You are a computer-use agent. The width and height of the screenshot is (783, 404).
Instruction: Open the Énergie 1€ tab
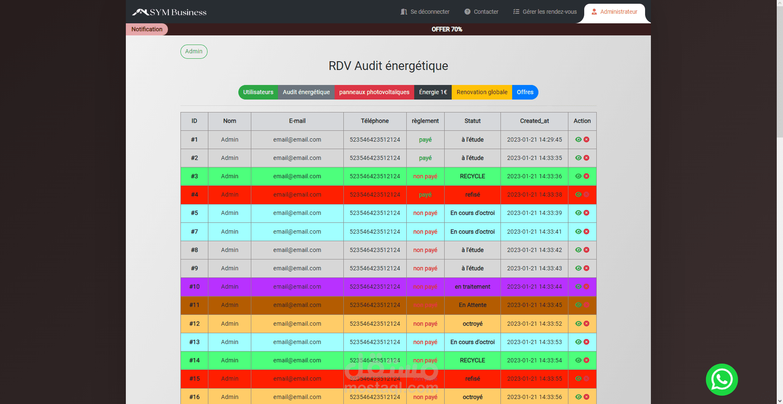[433, 92]
